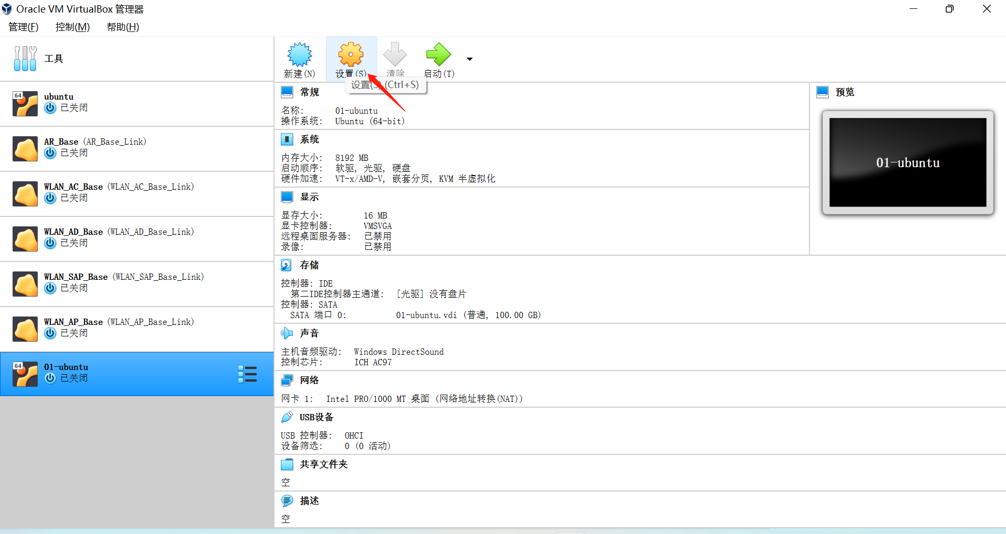1006x534 pixels.
Task: Click the ICH AC97 audio chip value
Action: click(373, 362)
